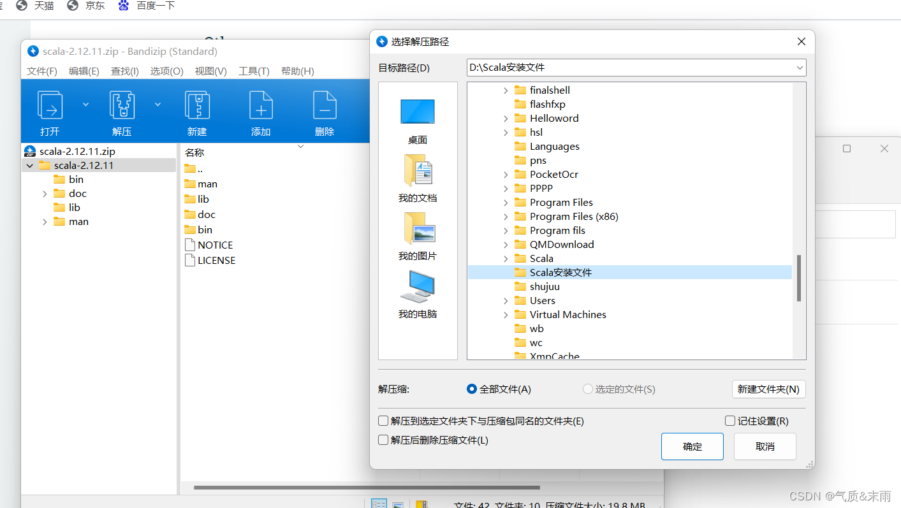Click the folder tree vertical scrollbar thumb
The image size is (901, 508).
click(x=799, y=279)
